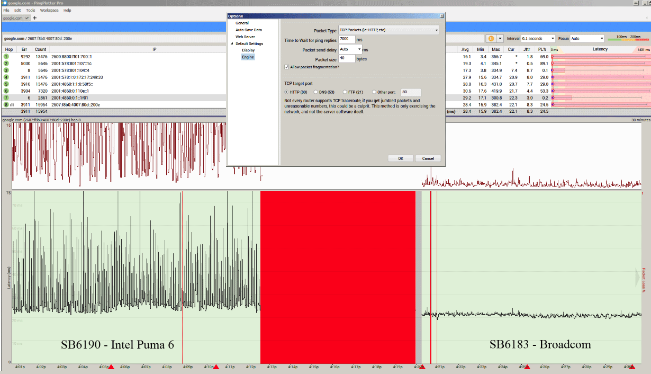
Task: Select HTTP (80) target port
Action: click(286, 92)
